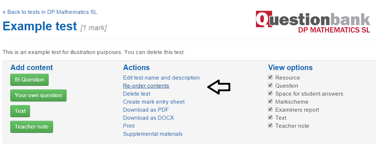The width and height of the screenshot is (376, 150).
Task: Toggle the Markscheme checkbox
Action: pyautogui.click(x=270, y=101)
